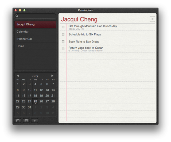Click the Today 5:00 PM due time

click(x=76, y=29)
